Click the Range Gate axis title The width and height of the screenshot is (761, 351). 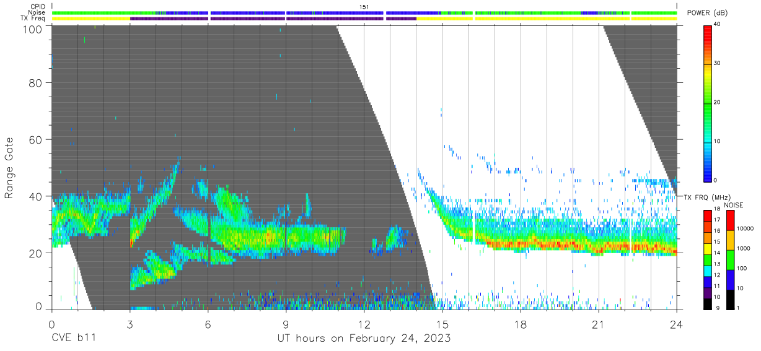9,167
